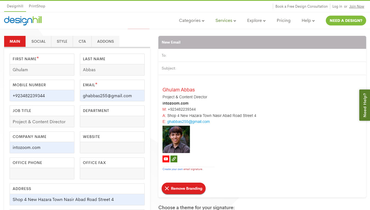Click the email address link in signature
This screenshot has height=210, width=370.
tap(188, 122)
